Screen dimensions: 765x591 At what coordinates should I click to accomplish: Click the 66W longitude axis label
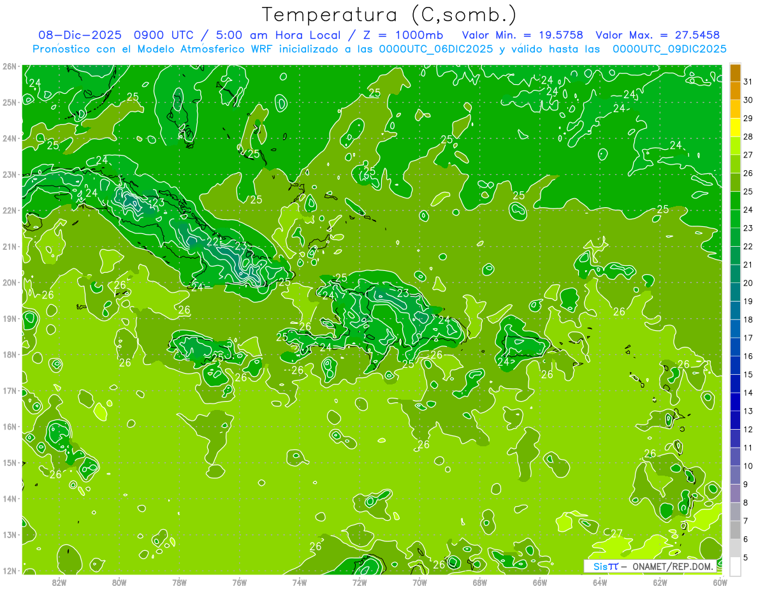540,582
